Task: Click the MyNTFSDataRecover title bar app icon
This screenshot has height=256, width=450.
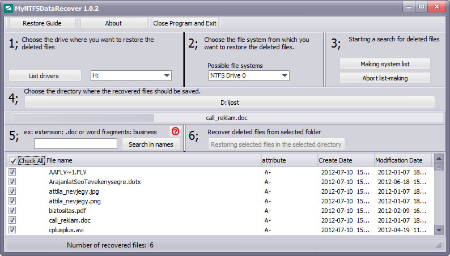Action: tap(9, 8)
